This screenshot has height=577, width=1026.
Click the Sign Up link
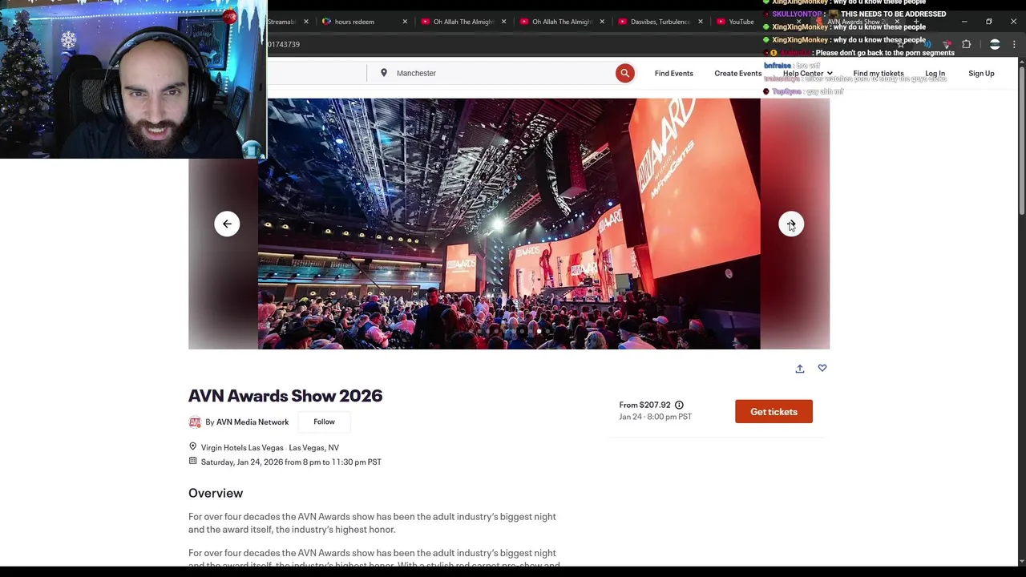tap(981, 73)
